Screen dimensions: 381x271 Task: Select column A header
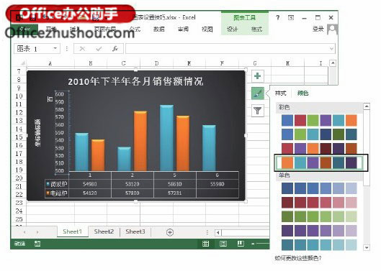tap(50, 63)
